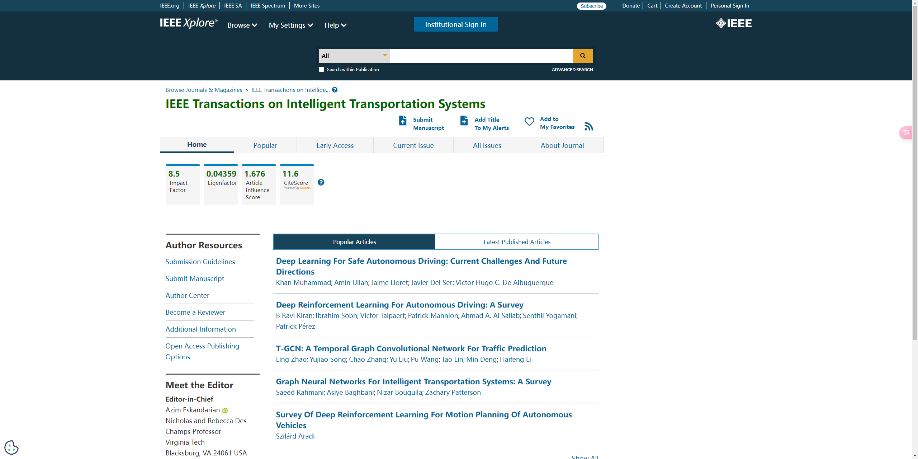918x459 pixels.
Task: Select the Latest Published Articles tab
Action: [x=517, y=242]
